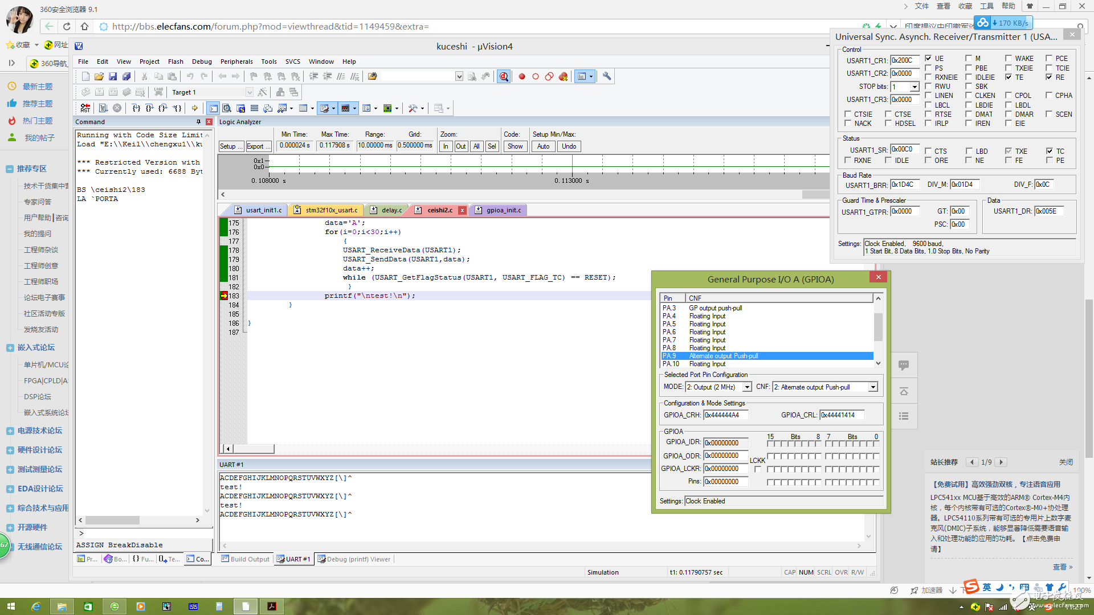Toggle the Command Window toolbar icon
The height and width of the screenshot is (615, 1094).
click(x=213, y=108)
